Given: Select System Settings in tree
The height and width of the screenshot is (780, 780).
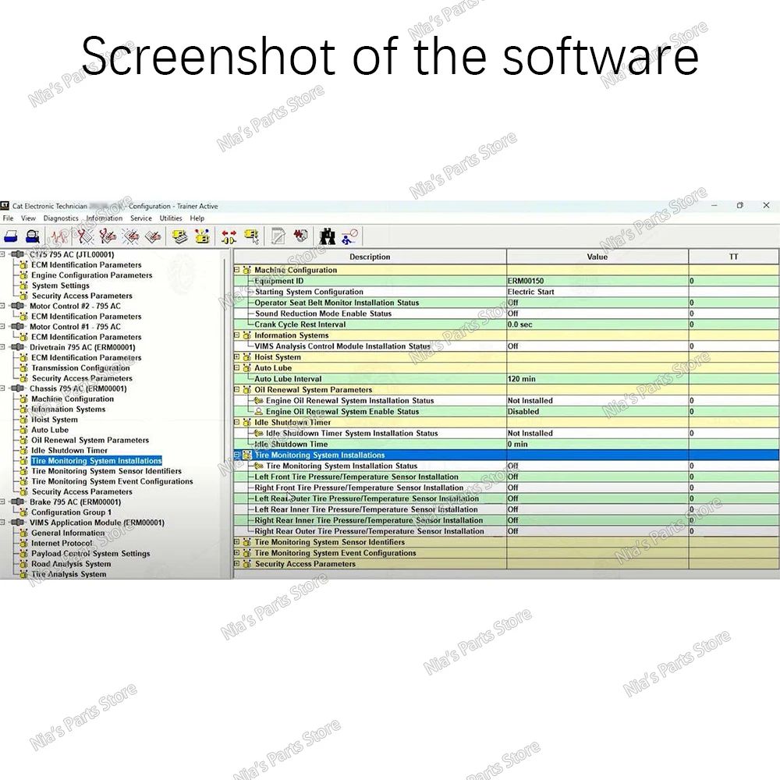Looking at the screenshot, I should 61,285.
